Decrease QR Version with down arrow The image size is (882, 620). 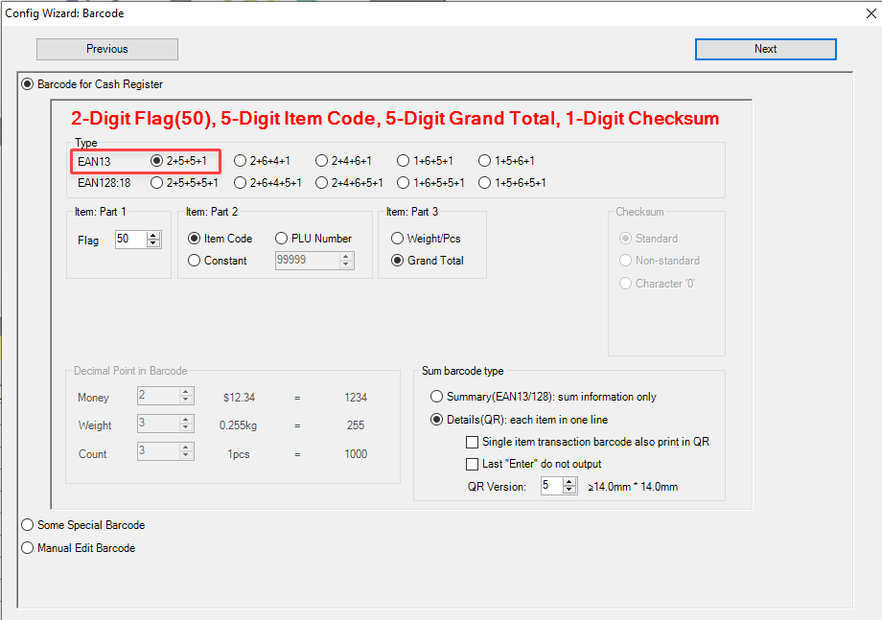(569, 490)
